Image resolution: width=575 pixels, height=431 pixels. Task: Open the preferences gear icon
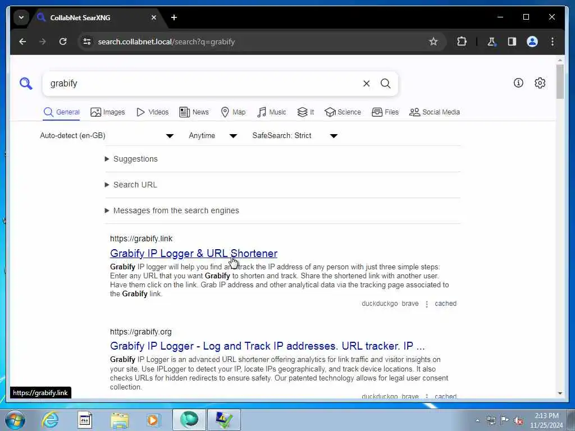(540, 83)
